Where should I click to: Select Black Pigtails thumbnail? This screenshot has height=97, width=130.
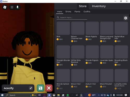92,28
